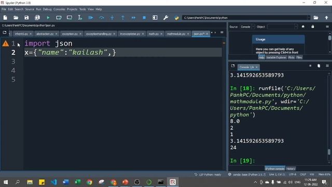Open the Tools menu
This screenshot has width=332, height=187.
coord(82,9)
